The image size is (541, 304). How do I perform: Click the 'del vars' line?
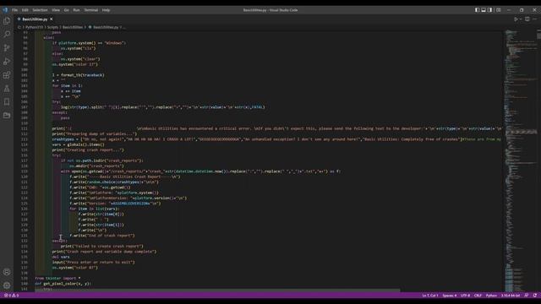(x=61, y=257)
